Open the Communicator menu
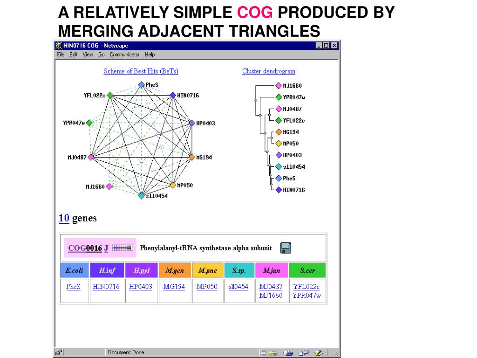The width and height of the screenshot is (477, 358). (x=125, y=55)
